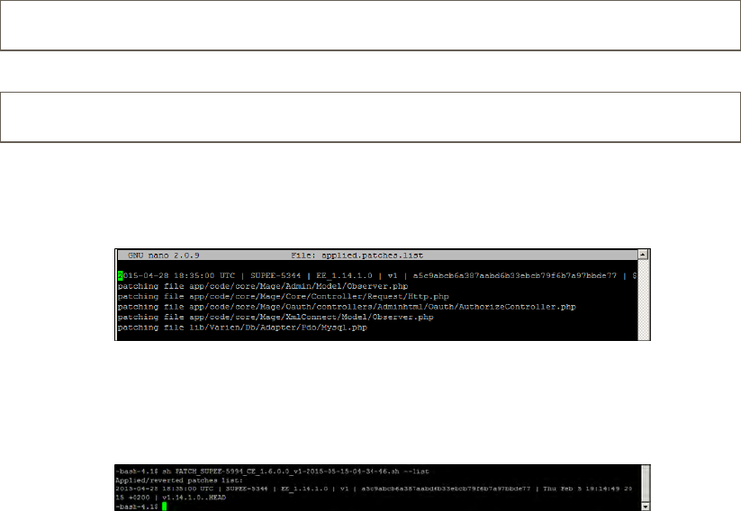Click 'EE_1.14.1.0' text in the nano editor

344,275
